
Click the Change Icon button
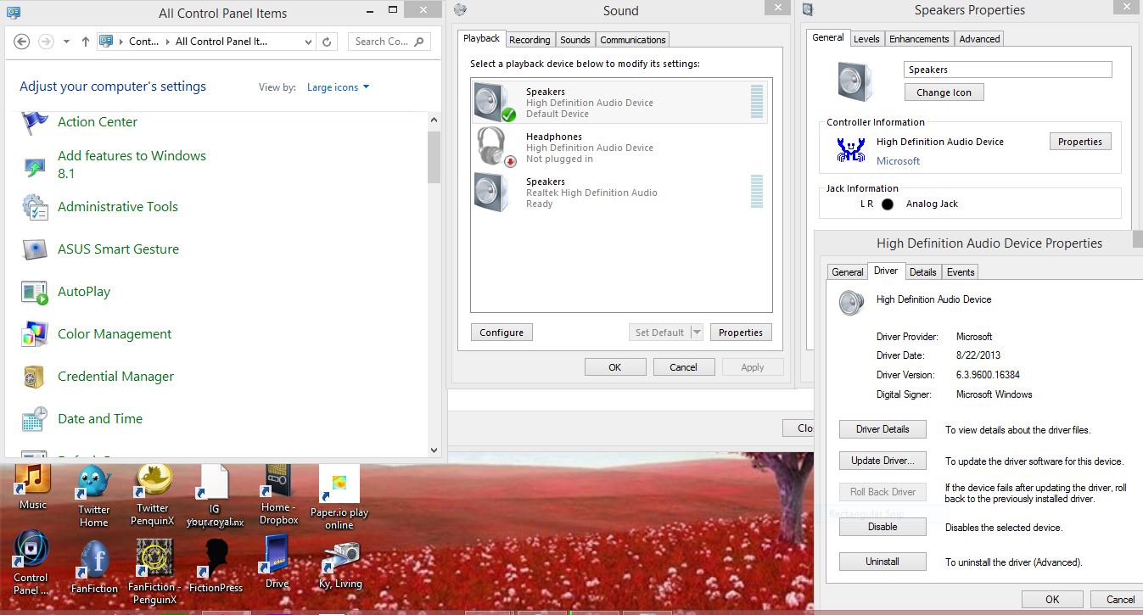pos(944,92)
